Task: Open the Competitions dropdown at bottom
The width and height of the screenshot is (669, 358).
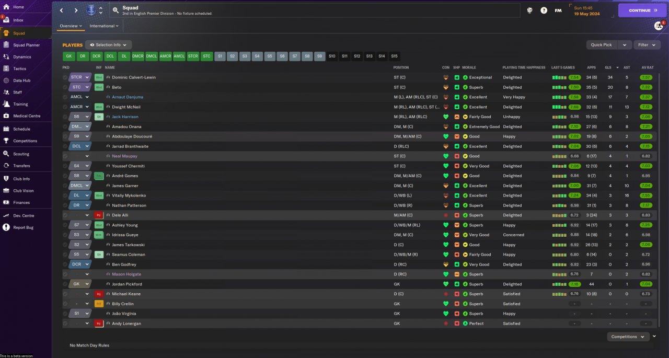Action: pyautogui.click(x=628, y=337)
